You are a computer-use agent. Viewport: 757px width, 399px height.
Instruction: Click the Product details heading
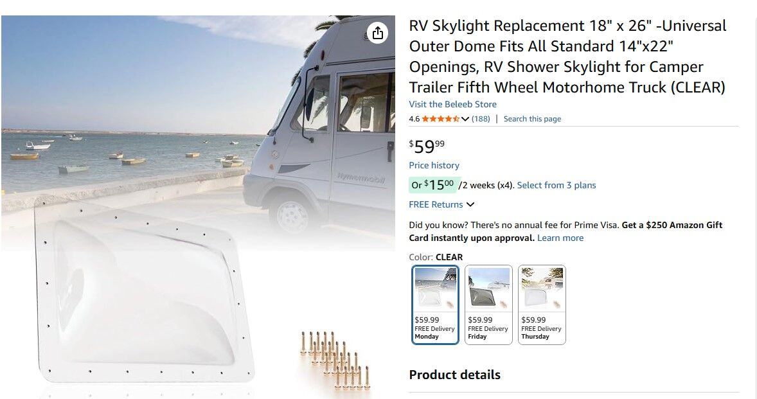pos(454,375)
